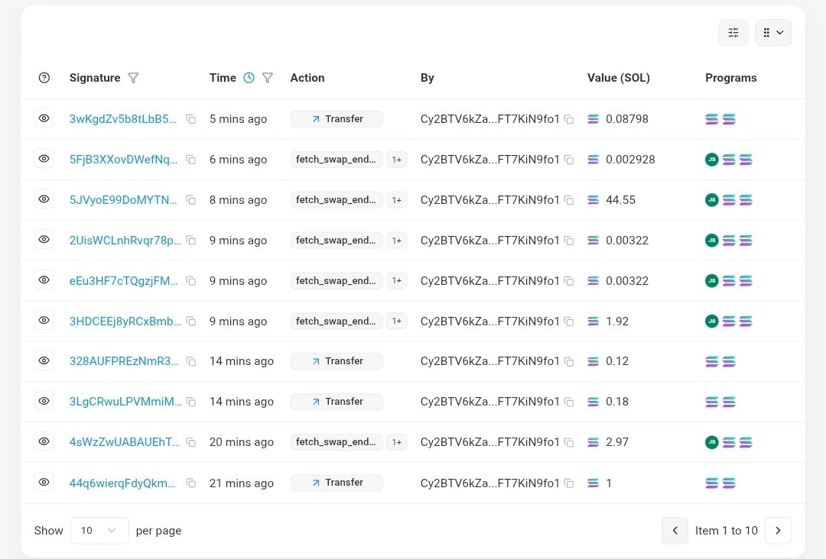Click signer Cy2BTV6kZa...FT7KiN9fo1 in 9 mins 1.92 row
Screen dimensions: 826x559
tap(490, 322)
